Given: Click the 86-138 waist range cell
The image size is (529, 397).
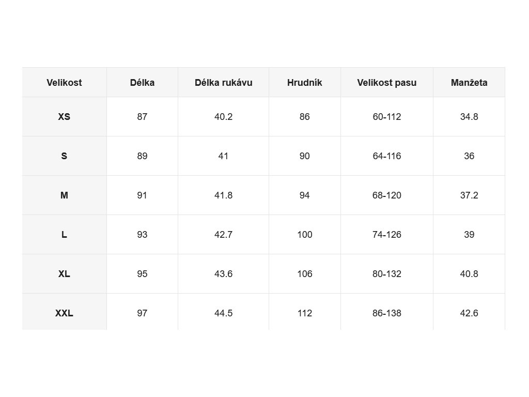Looking at the screenshot, I should [386, 312].
